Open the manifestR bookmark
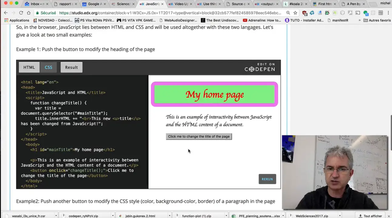The image size is (392, 218). (x=338, y=20)
